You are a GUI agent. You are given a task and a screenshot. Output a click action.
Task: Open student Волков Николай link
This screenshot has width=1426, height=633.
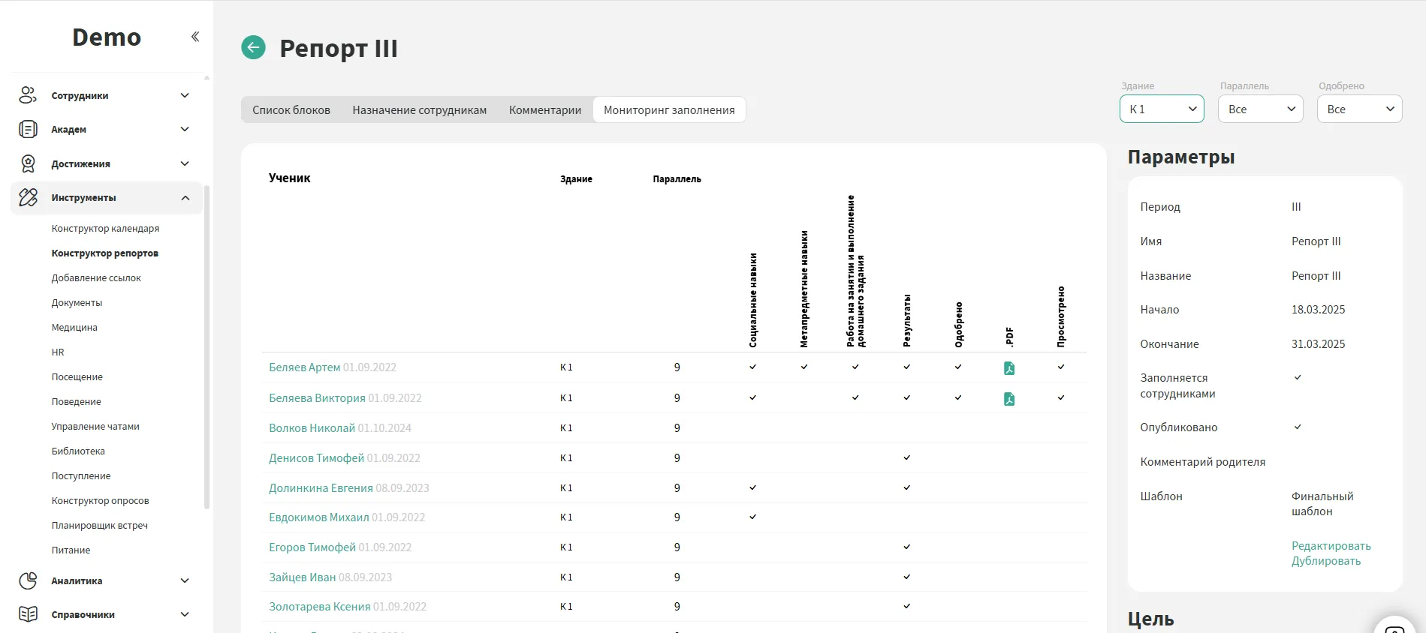(312, 428)
